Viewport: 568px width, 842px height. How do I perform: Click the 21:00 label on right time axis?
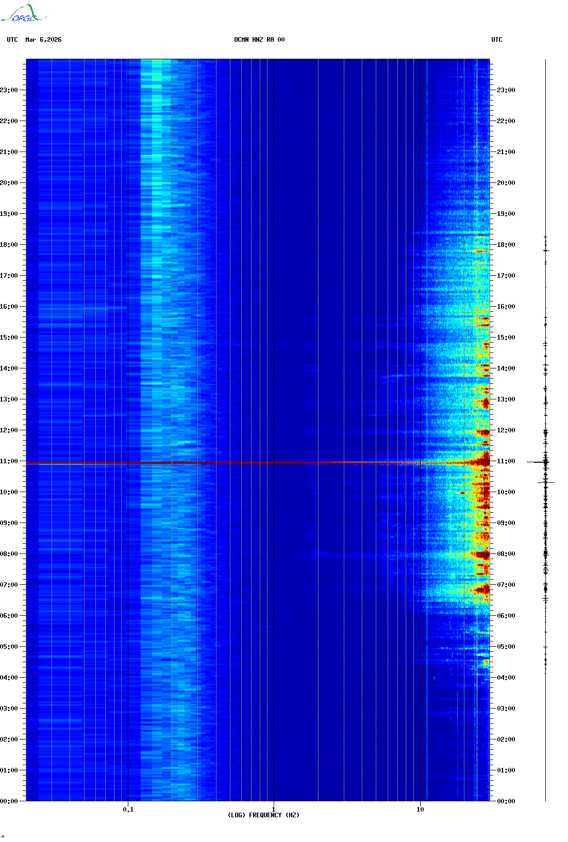[506, 152]
